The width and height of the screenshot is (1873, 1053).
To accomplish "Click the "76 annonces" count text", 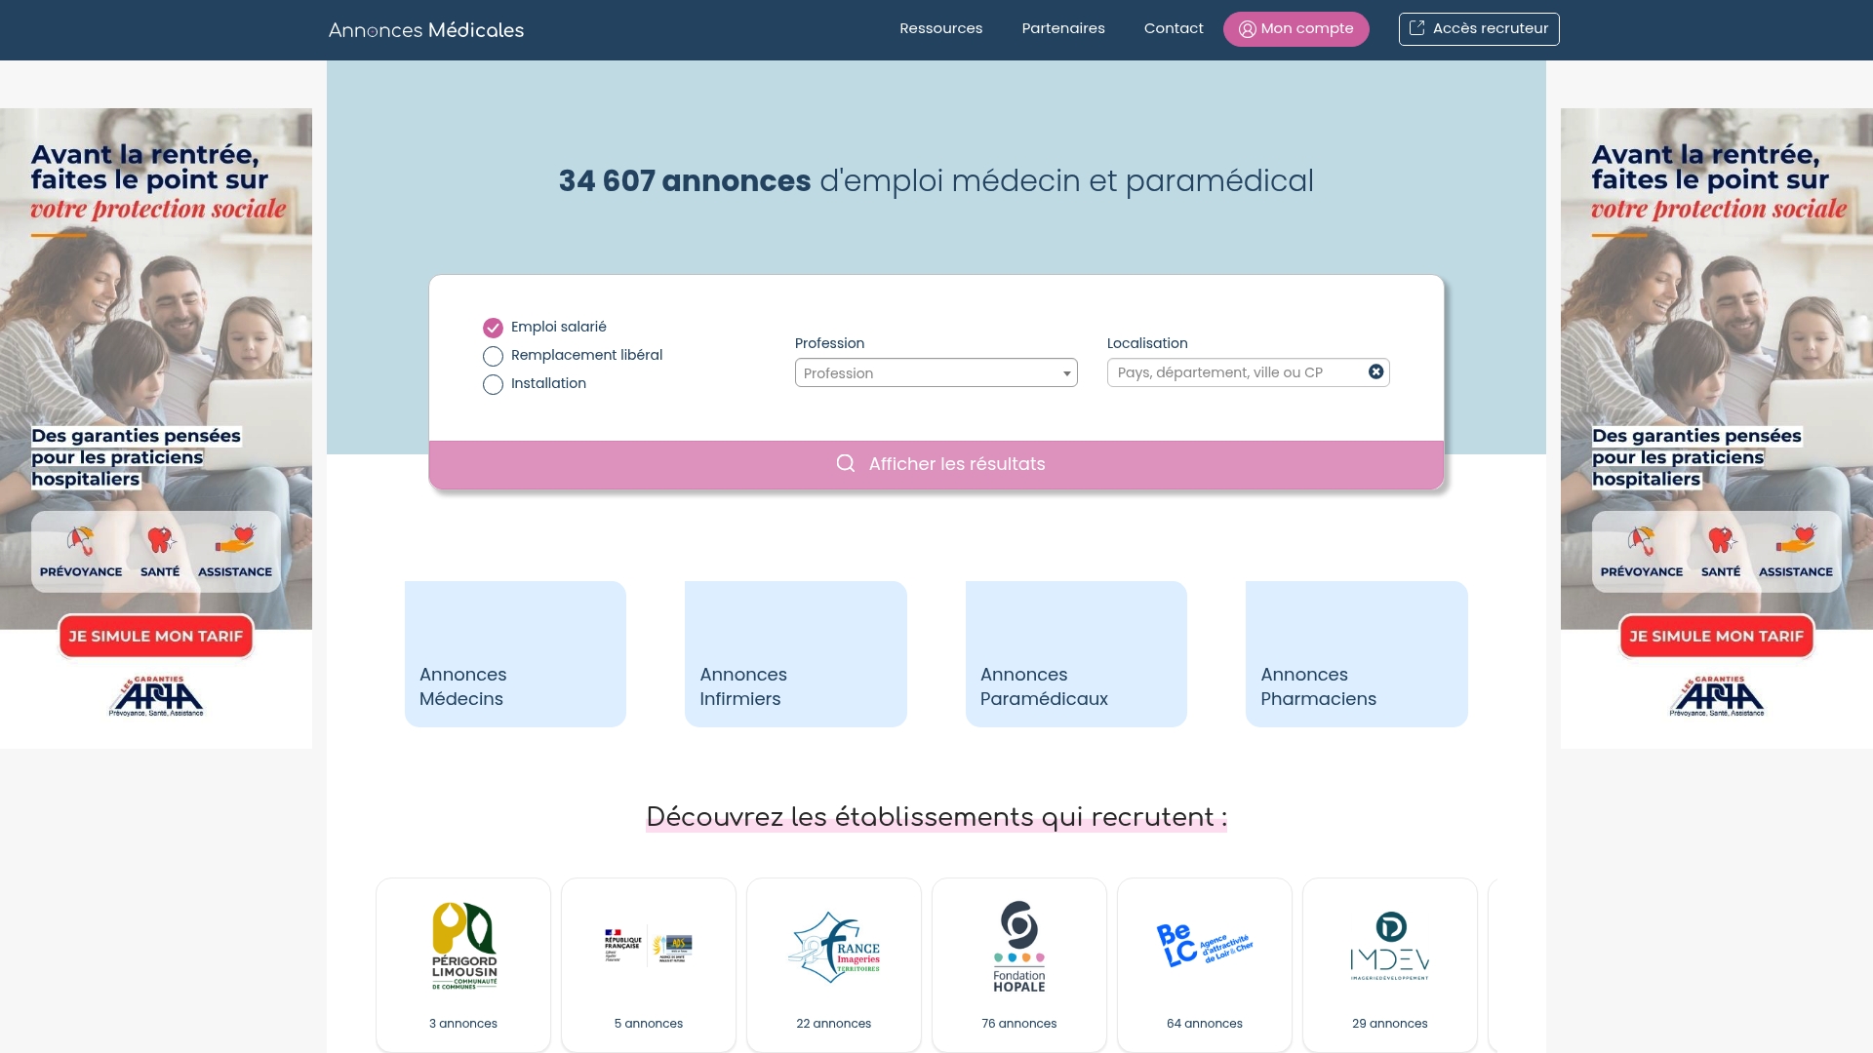I will [x=1019, y=1023].
